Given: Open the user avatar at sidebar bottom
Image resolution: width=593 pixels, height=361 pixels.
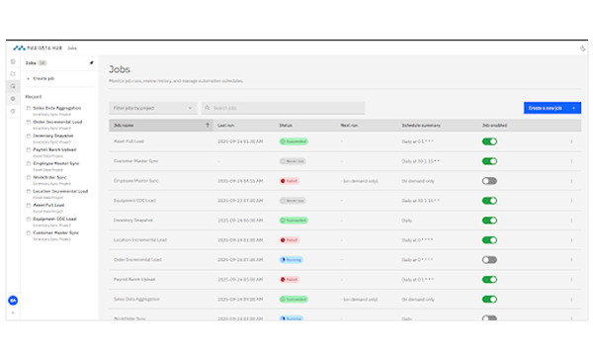Looking at the screenshot, I should [x=13, y=301].
